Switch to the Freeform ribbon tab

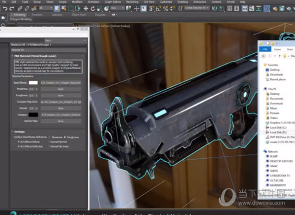[x=37, y=15]
